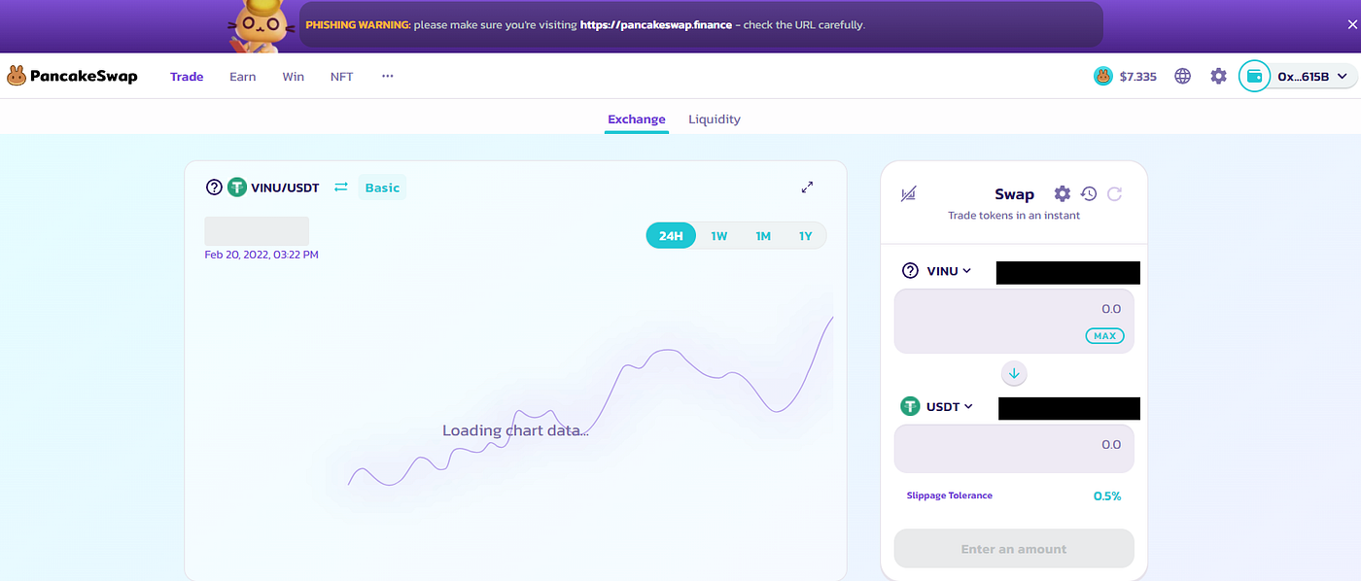The image size is (1361, 581).
Task: Select the 1M chart range
Action: click(763, 236)
